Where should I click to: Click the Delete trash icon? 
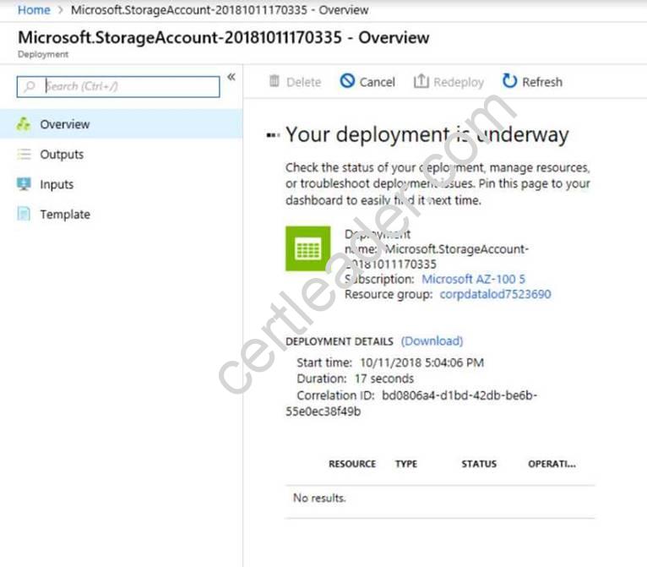(x=275, y=81)
